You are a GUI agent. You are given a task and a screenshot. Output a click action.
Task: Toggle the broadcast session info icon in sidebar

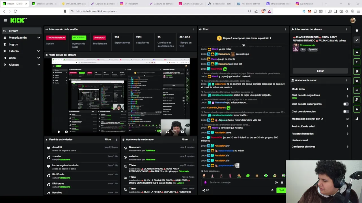click(357, 90)
